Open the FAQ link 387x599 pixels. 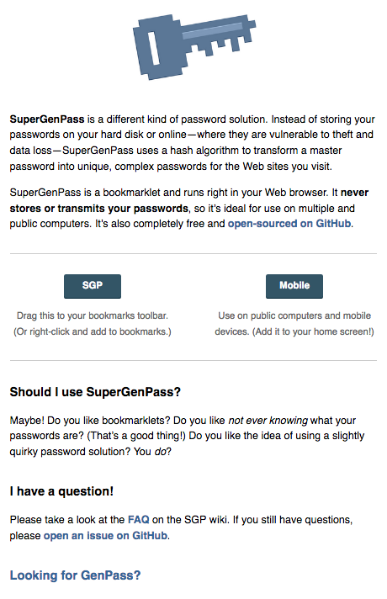tap(138, 520)
